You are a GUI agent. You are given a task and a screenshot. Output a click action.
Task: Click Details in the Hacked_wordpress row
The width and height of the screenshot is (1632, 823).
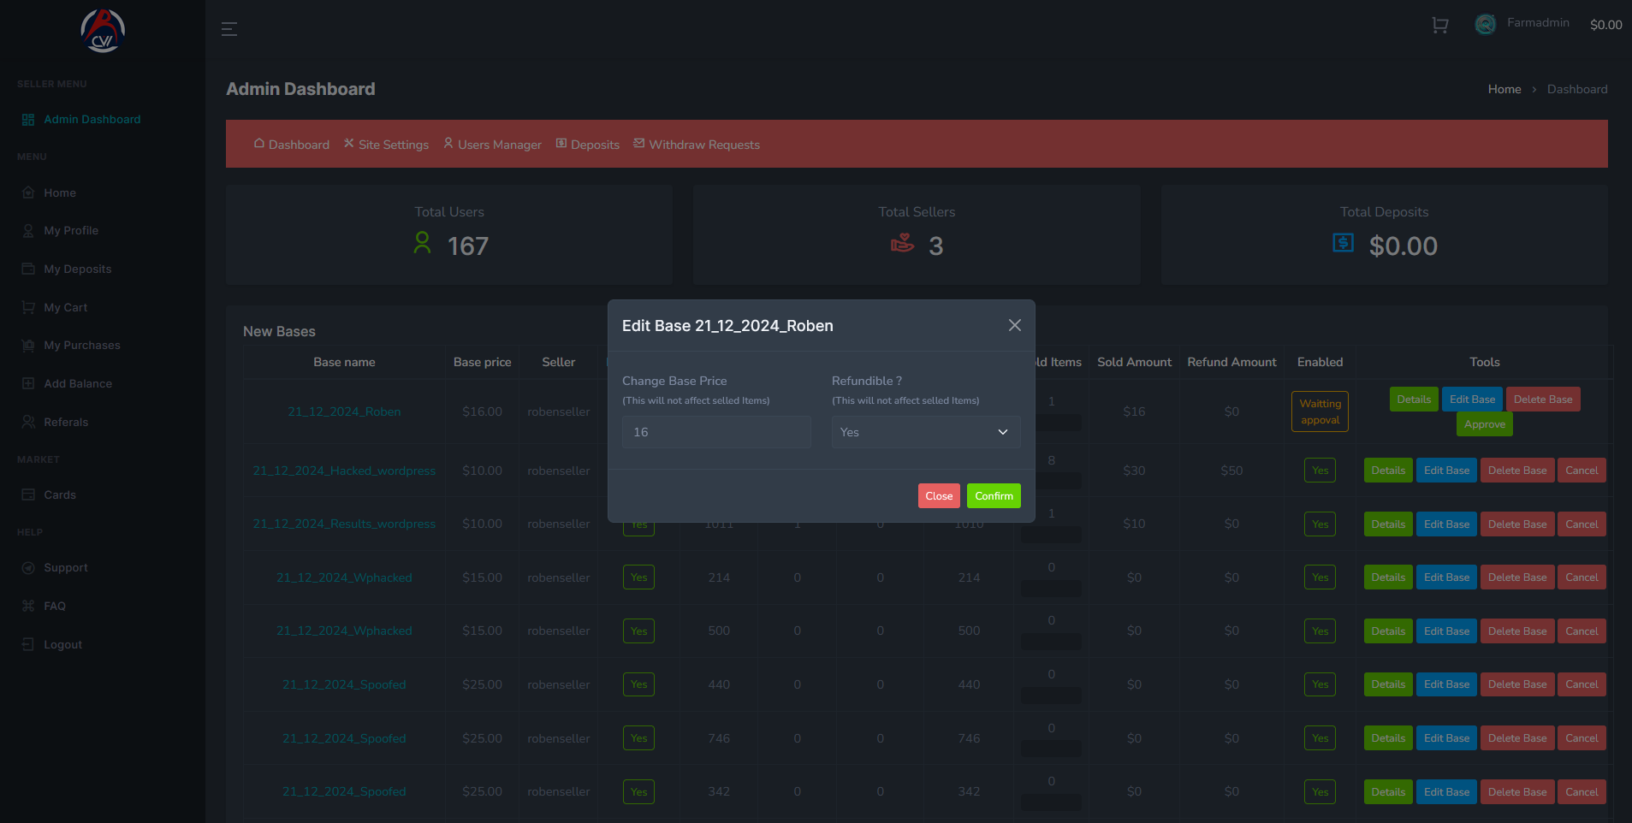point(1388,471)
